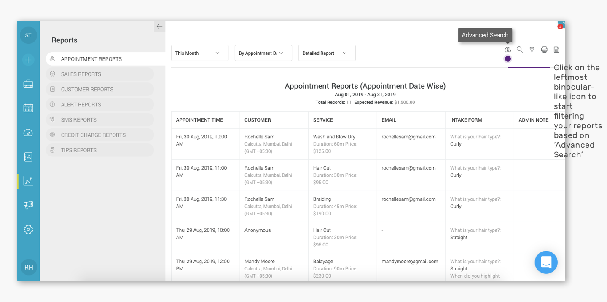Open the blue chat widget bubble

pos(546,262)
